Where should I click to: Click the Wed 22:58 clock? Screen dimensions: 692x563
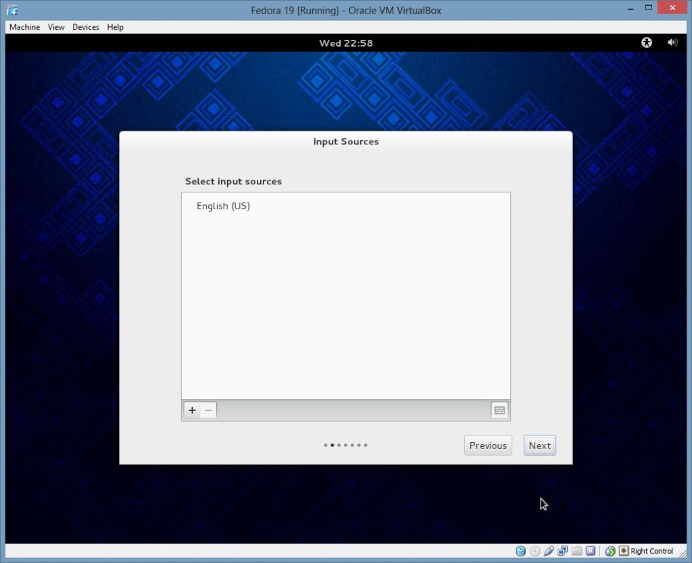(346, 43)
